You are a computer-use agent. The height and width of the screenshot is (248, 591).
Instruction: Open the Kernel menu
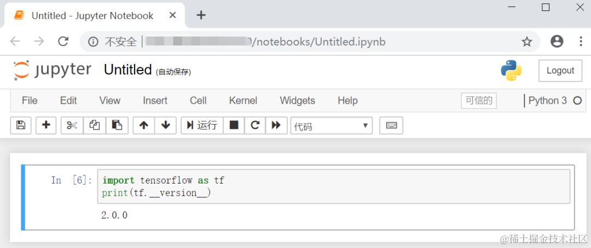(x=243, y=101)
